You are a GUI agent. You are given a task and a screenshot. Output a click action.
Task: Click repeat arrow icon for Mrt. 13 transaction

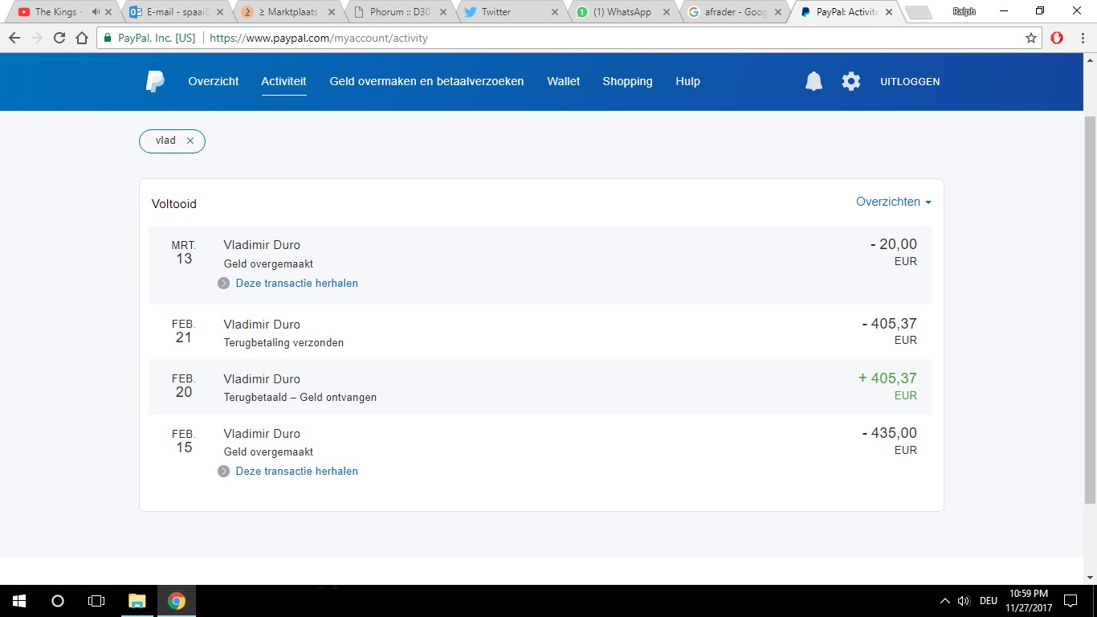224,284
